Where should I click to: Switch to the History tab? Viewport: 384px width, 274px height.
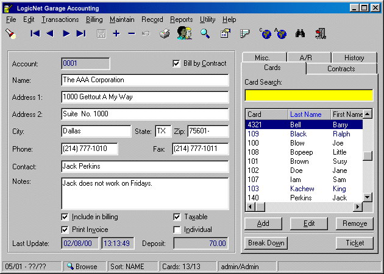[x=354, y=57]
